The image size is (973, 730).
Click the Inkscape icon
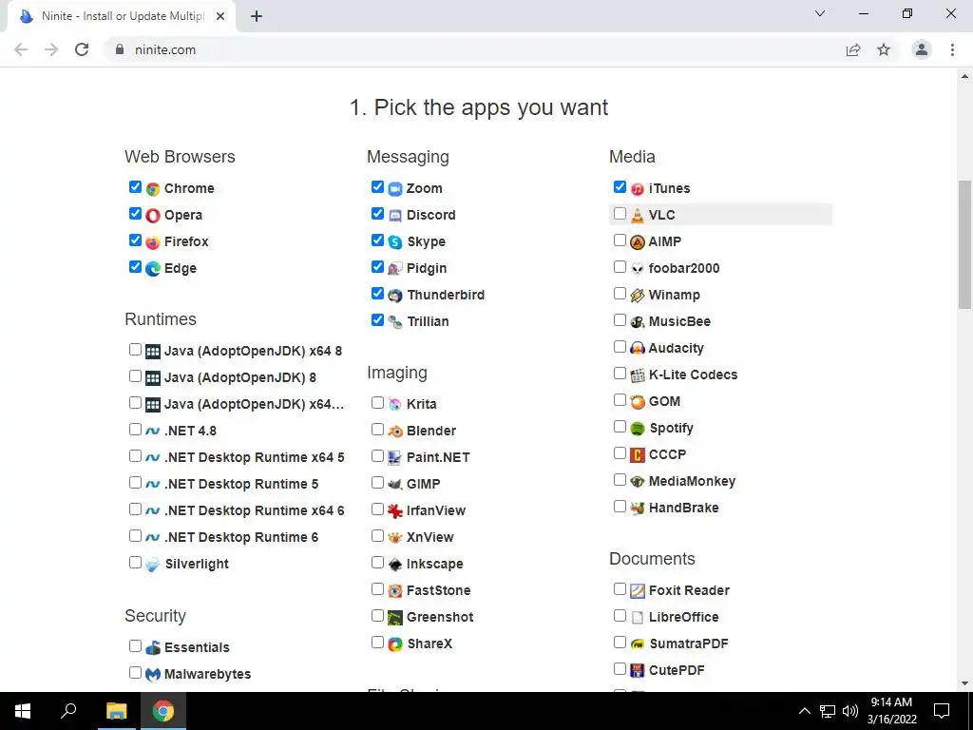pos(395,565)
